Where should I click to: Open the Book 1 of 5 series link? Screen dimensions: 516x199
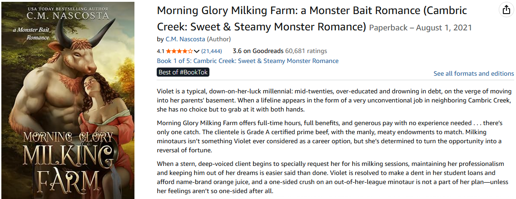[248, 61]
